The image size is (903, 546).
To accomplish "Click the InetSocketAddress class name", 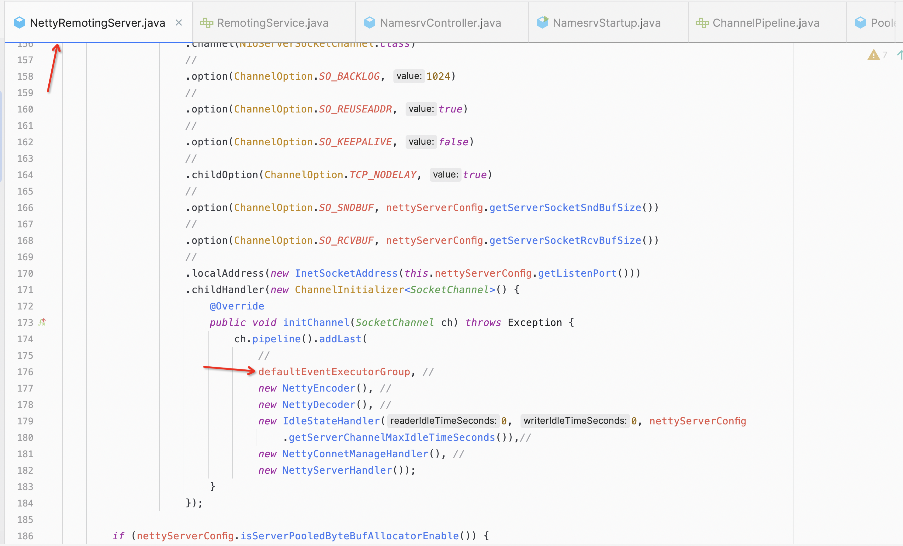I will tap(346, 273).
